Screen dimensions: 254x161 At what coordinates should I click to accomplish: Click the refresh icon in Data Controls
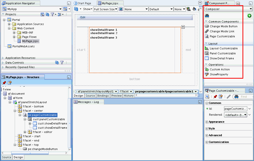pyautogui.click(x=57, y=63)
